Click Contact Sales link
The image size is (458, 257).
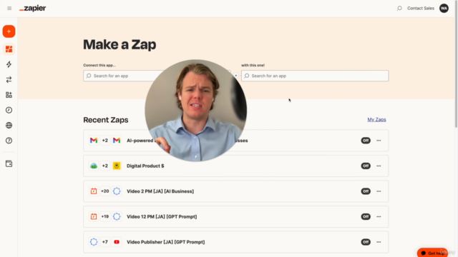tap(421, 8)
